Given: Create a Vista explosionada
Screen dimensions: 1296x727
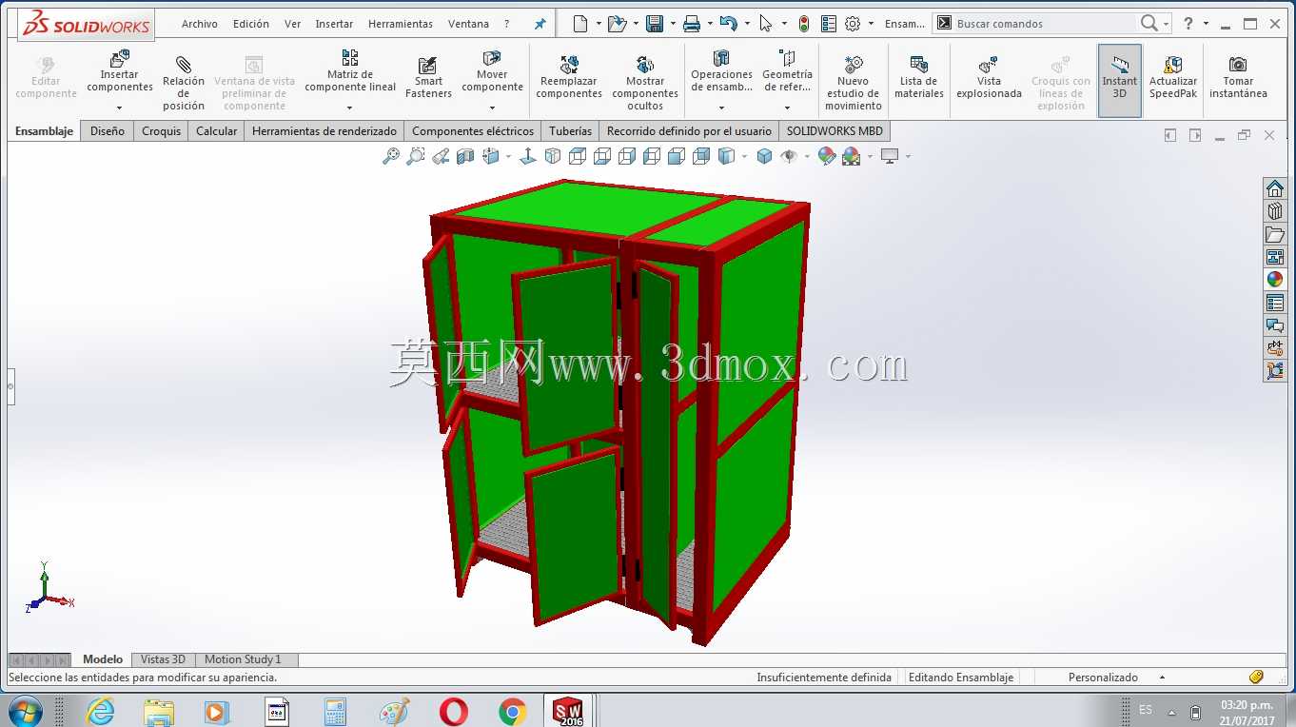Looking at the screenshot, I should point(989,78).
